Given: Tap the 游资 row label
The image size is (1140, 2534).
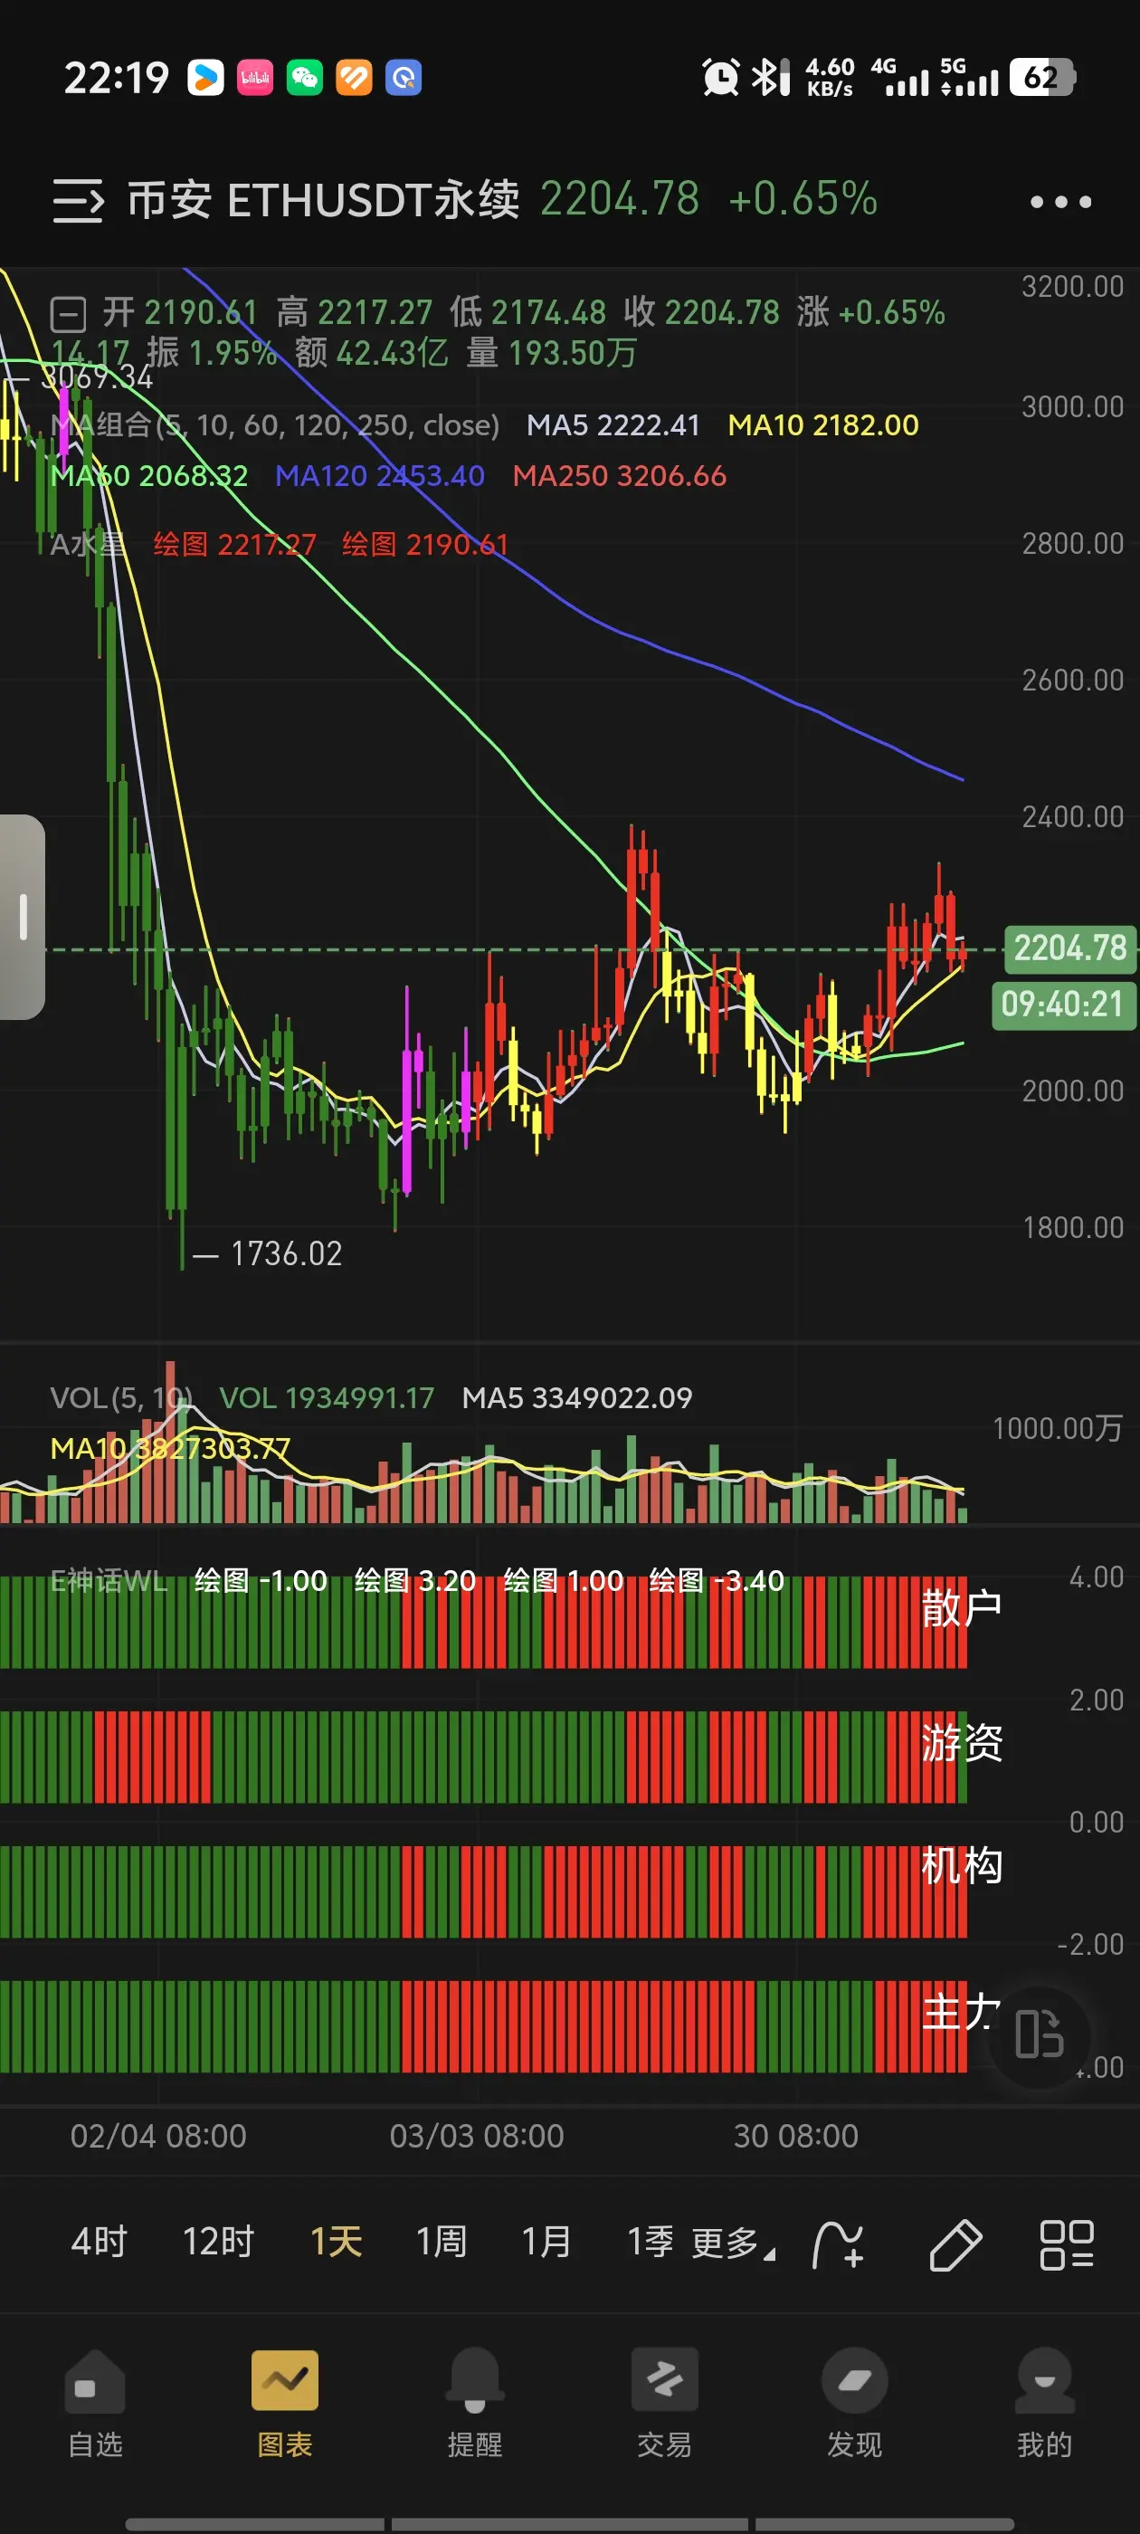Looking at the screenshot, I should point(961,1743).
